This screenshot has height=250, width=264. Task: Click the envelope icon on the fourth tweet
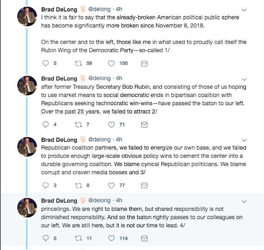tap(144, 238)
